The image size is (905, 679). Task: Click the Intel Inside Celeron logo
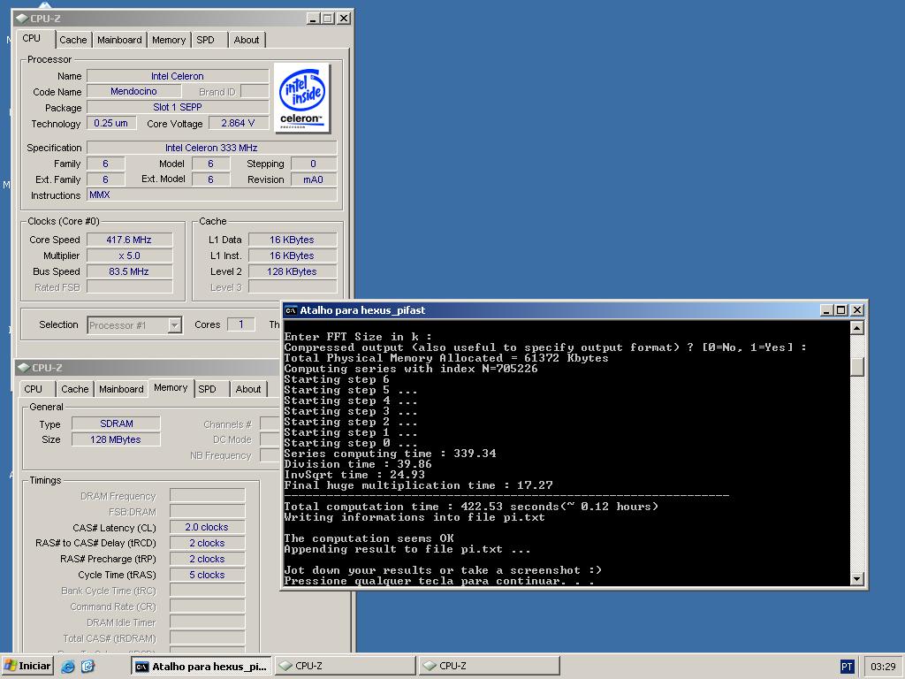pos(302,98)
